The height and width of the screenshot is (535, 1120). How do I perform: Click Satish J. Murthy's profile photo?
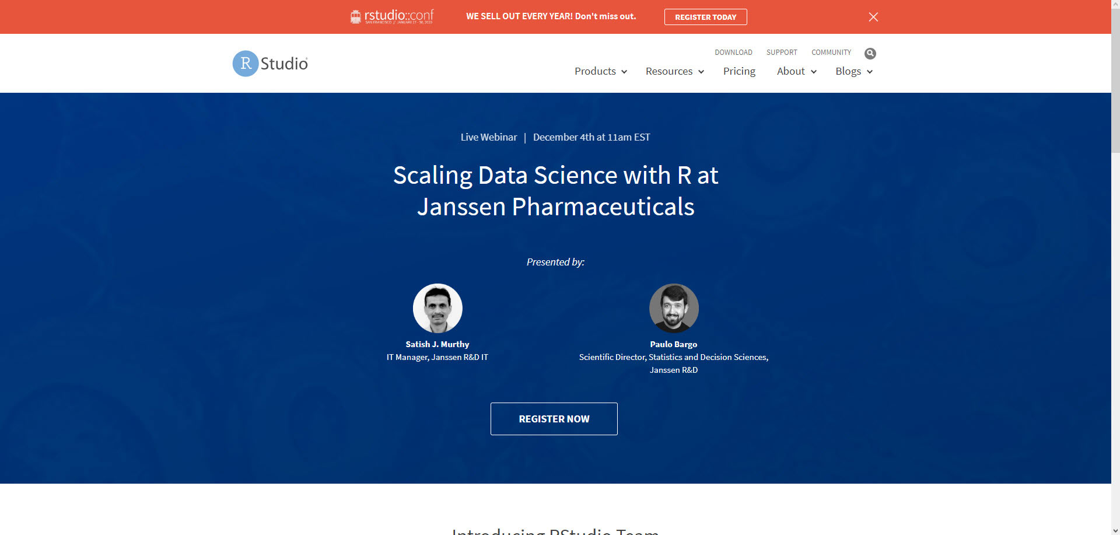pyautogui.click(x=437, y=308)
